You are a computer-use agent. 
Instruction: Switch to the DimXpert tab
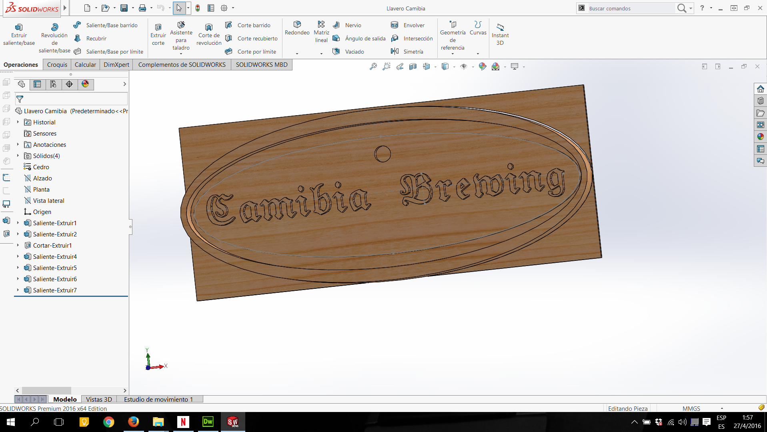(x=116, y=65)
